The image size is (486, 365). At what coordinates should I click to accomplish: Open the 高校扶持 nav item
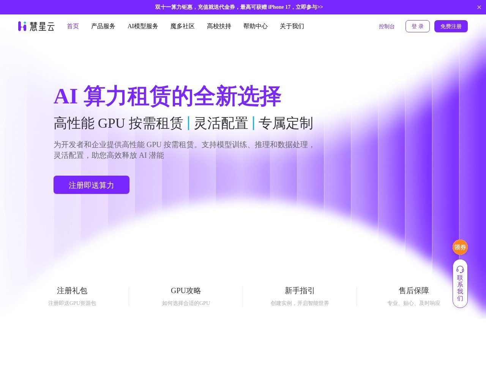[x=219, y=26]
